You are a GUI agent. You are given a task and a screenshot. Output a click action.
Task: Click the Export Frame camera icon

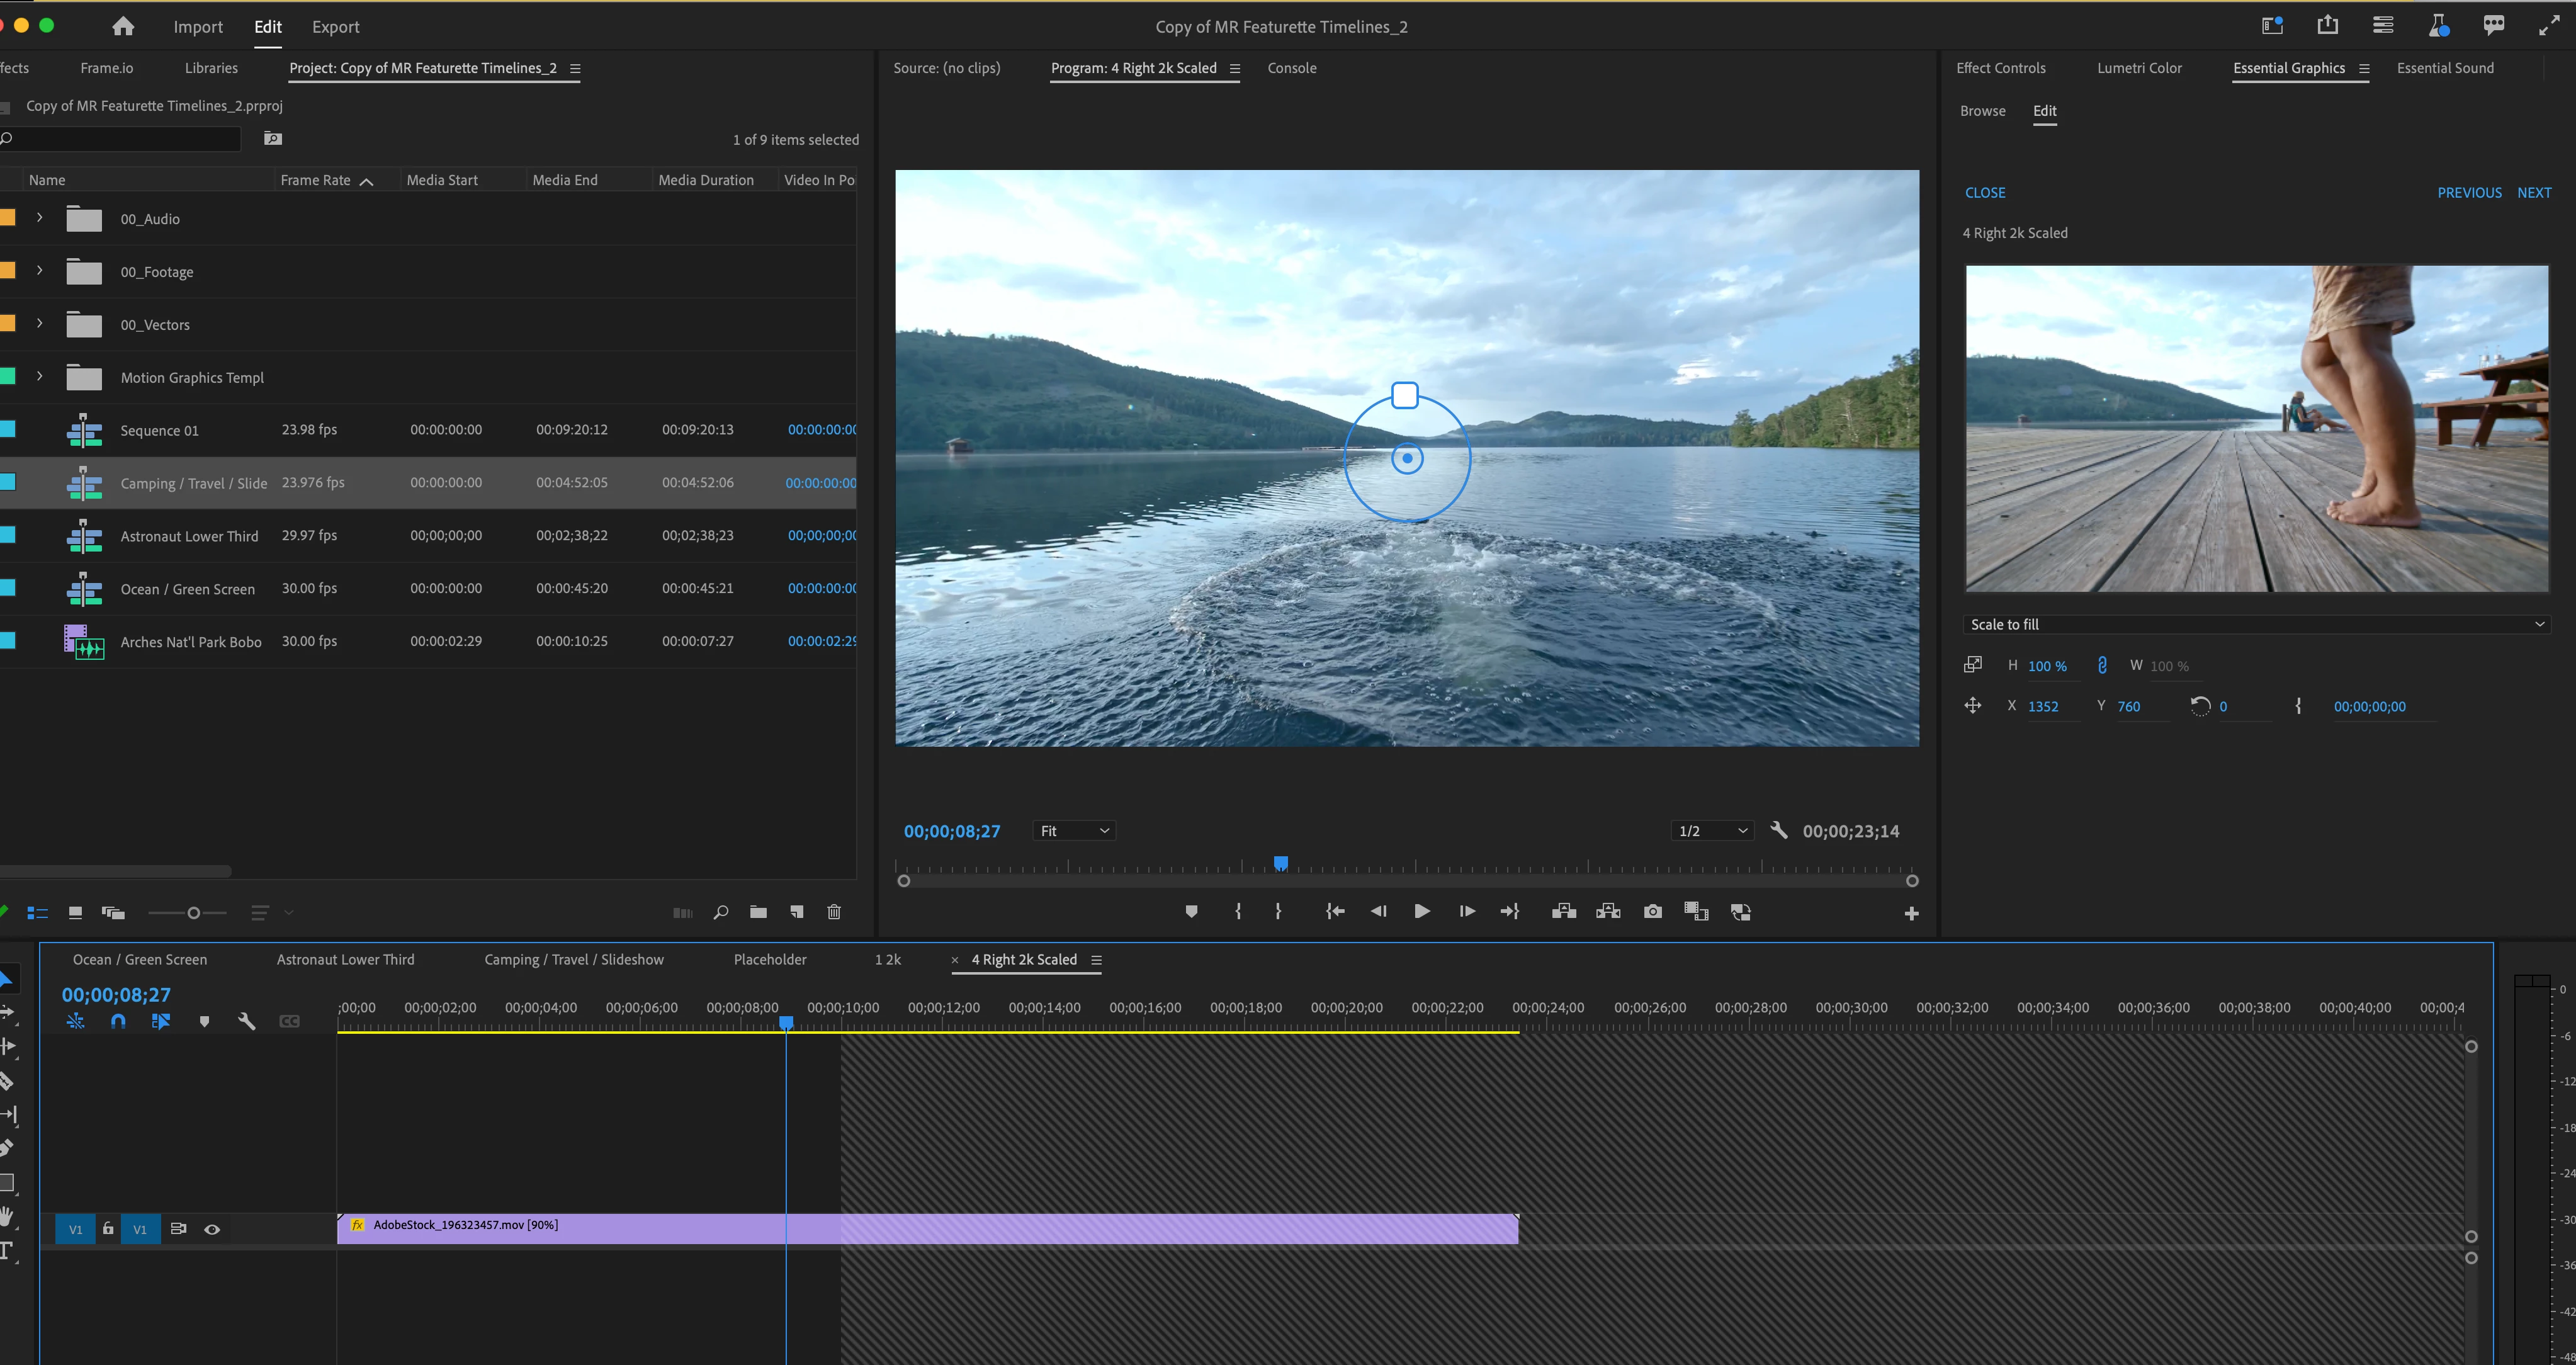tap(1652, 912)
